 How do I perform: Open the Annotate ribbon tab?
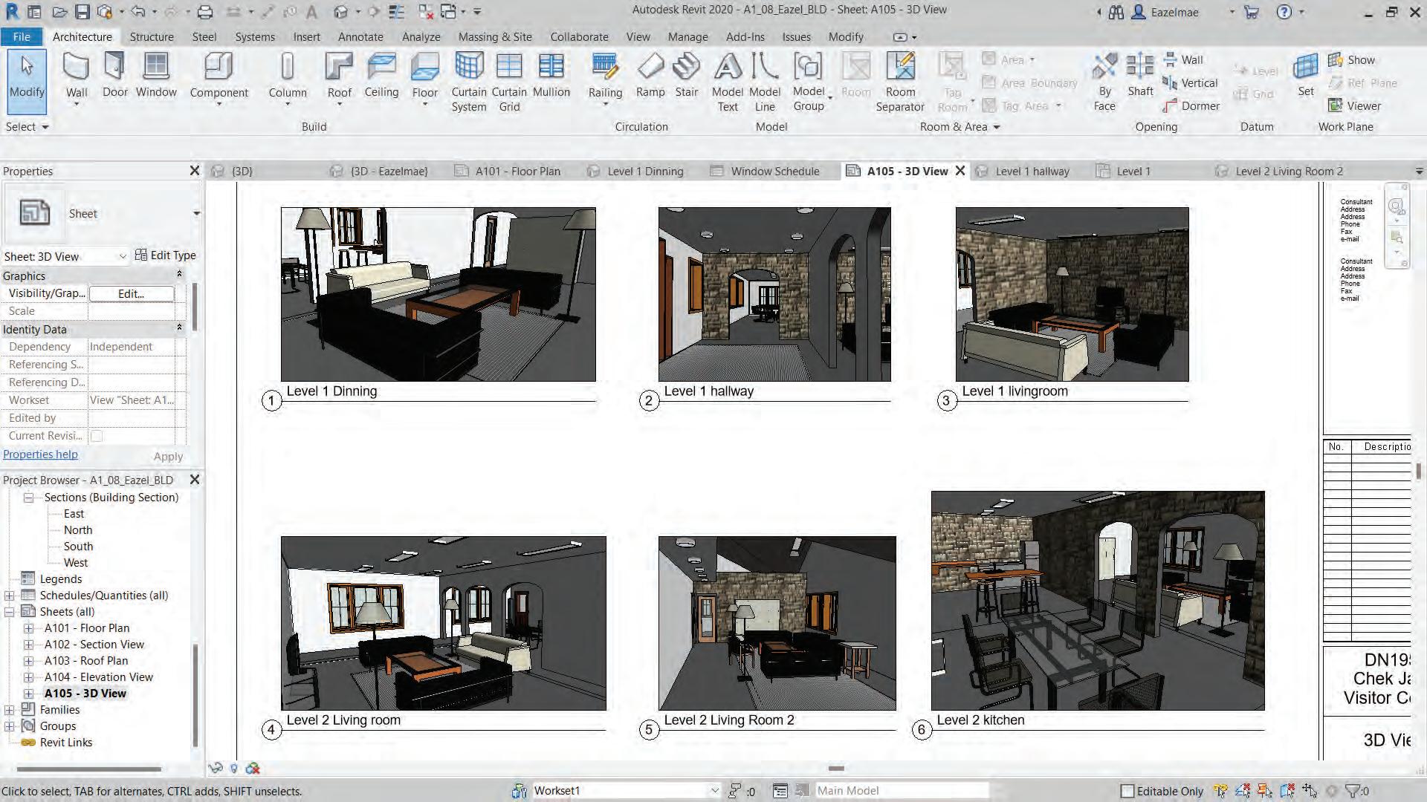click(360, 36)
